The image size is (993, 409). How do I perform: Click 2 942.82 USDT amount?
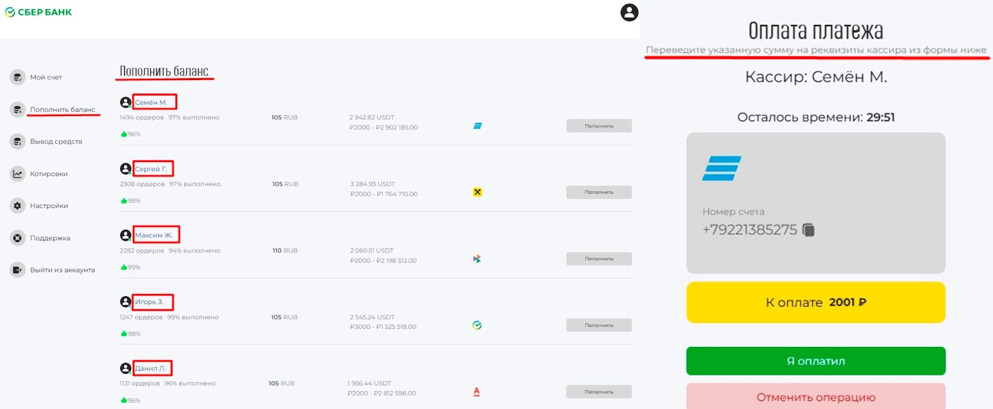coord(372,117)
